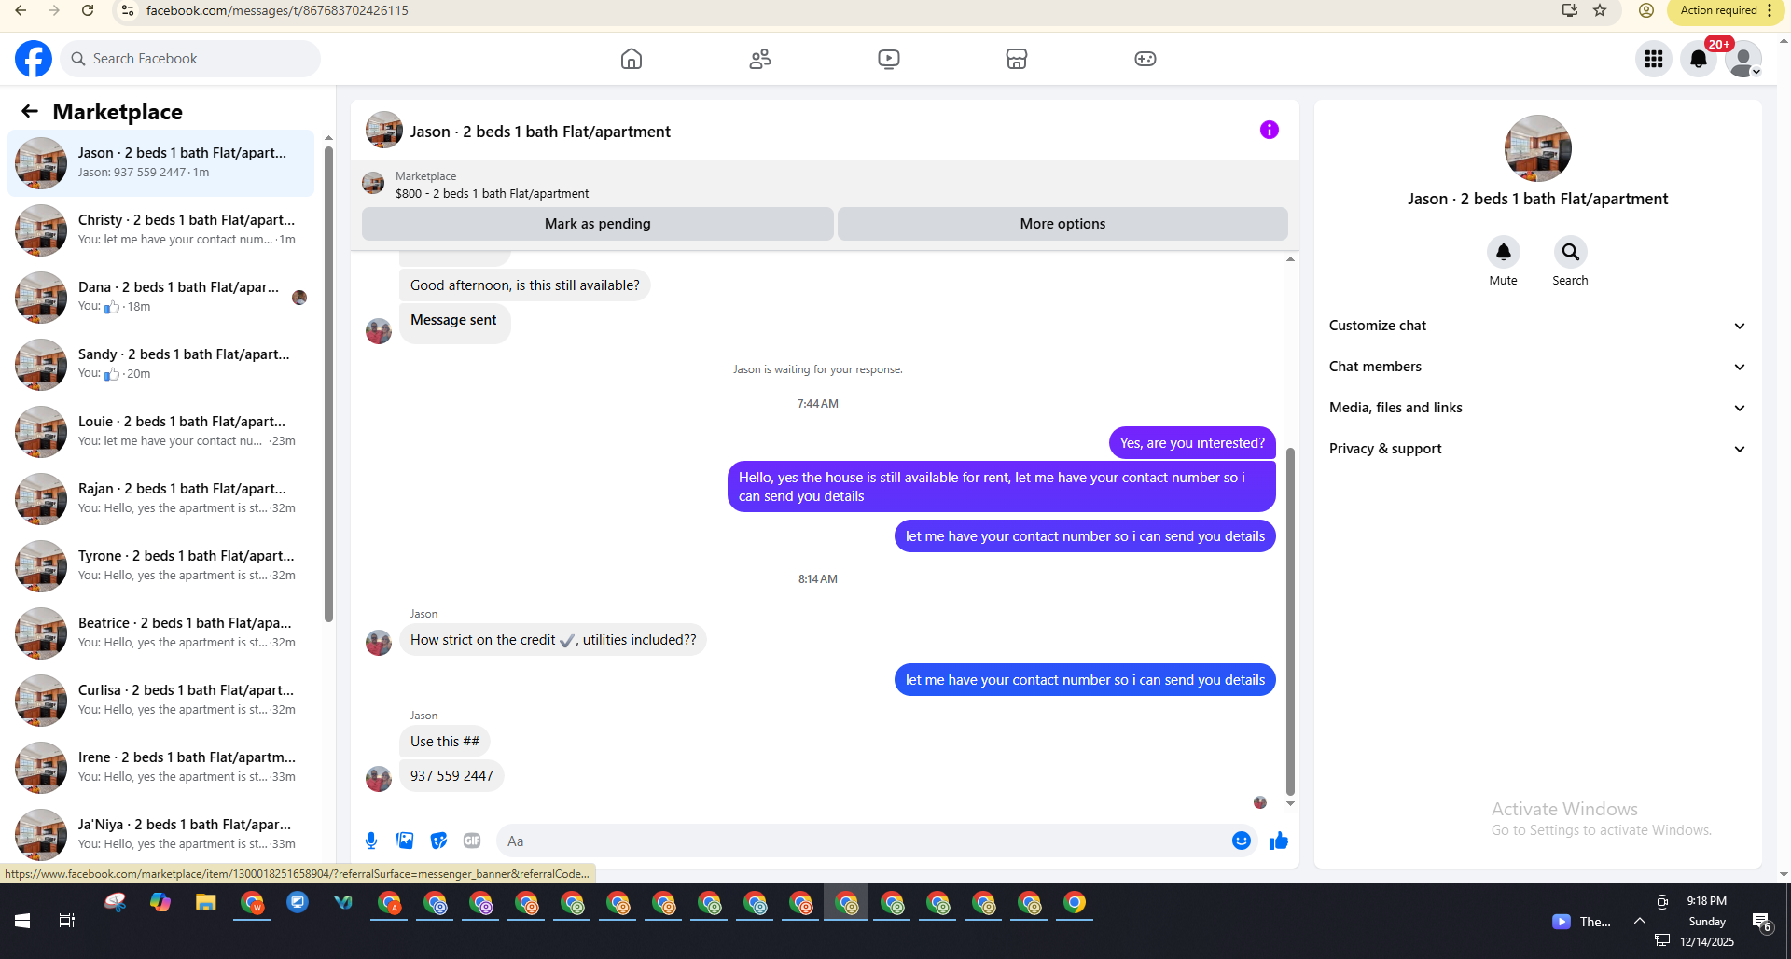Open the Home feed icon
The image size is (1791, 959).
pyautogui.click(x=632, y=59)
